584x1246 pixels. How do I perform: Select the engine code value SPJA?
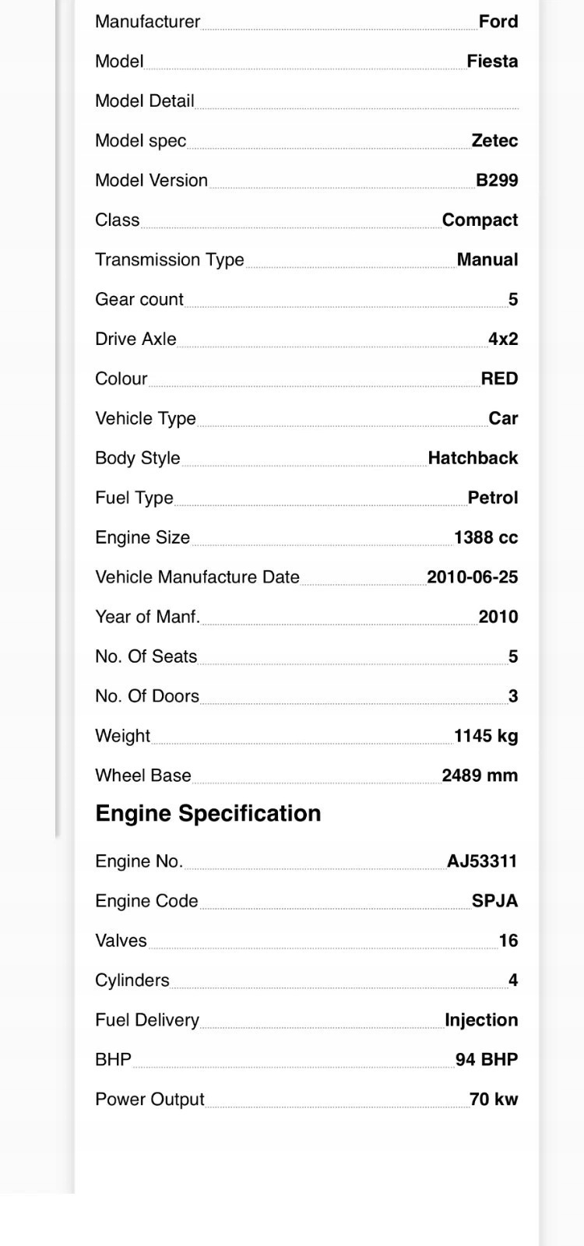[494, 902]
